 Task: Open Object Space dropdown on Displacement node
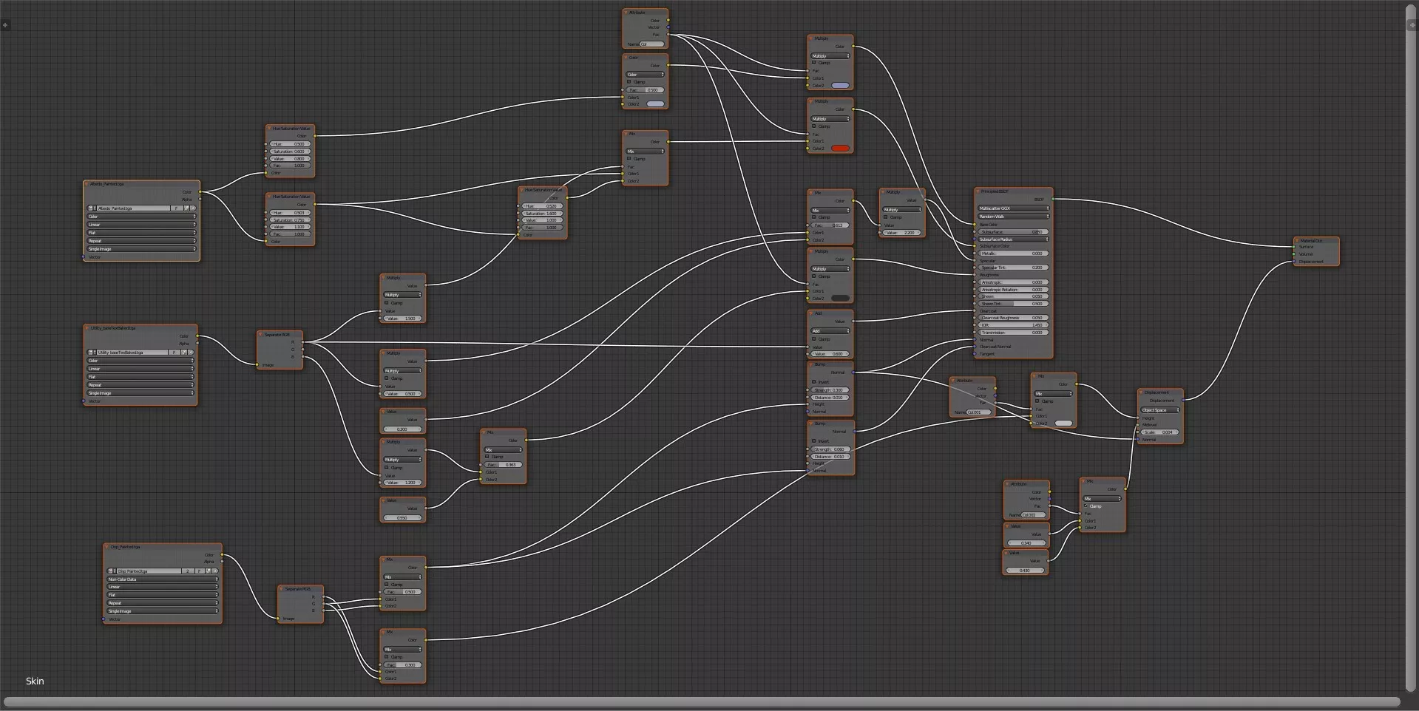tap(1159, 410)
